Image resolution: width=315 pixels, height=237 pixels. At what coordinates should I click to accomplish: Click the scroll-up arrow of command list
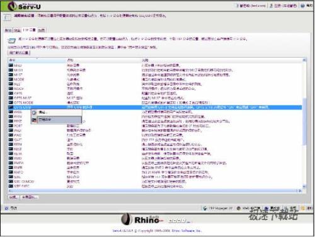click(x=304, y=60)
